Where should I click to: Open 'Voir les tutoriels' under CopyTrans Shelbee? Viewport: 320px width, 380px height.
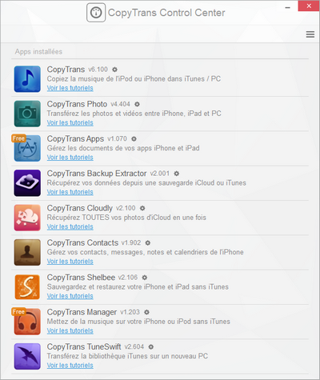70,296
